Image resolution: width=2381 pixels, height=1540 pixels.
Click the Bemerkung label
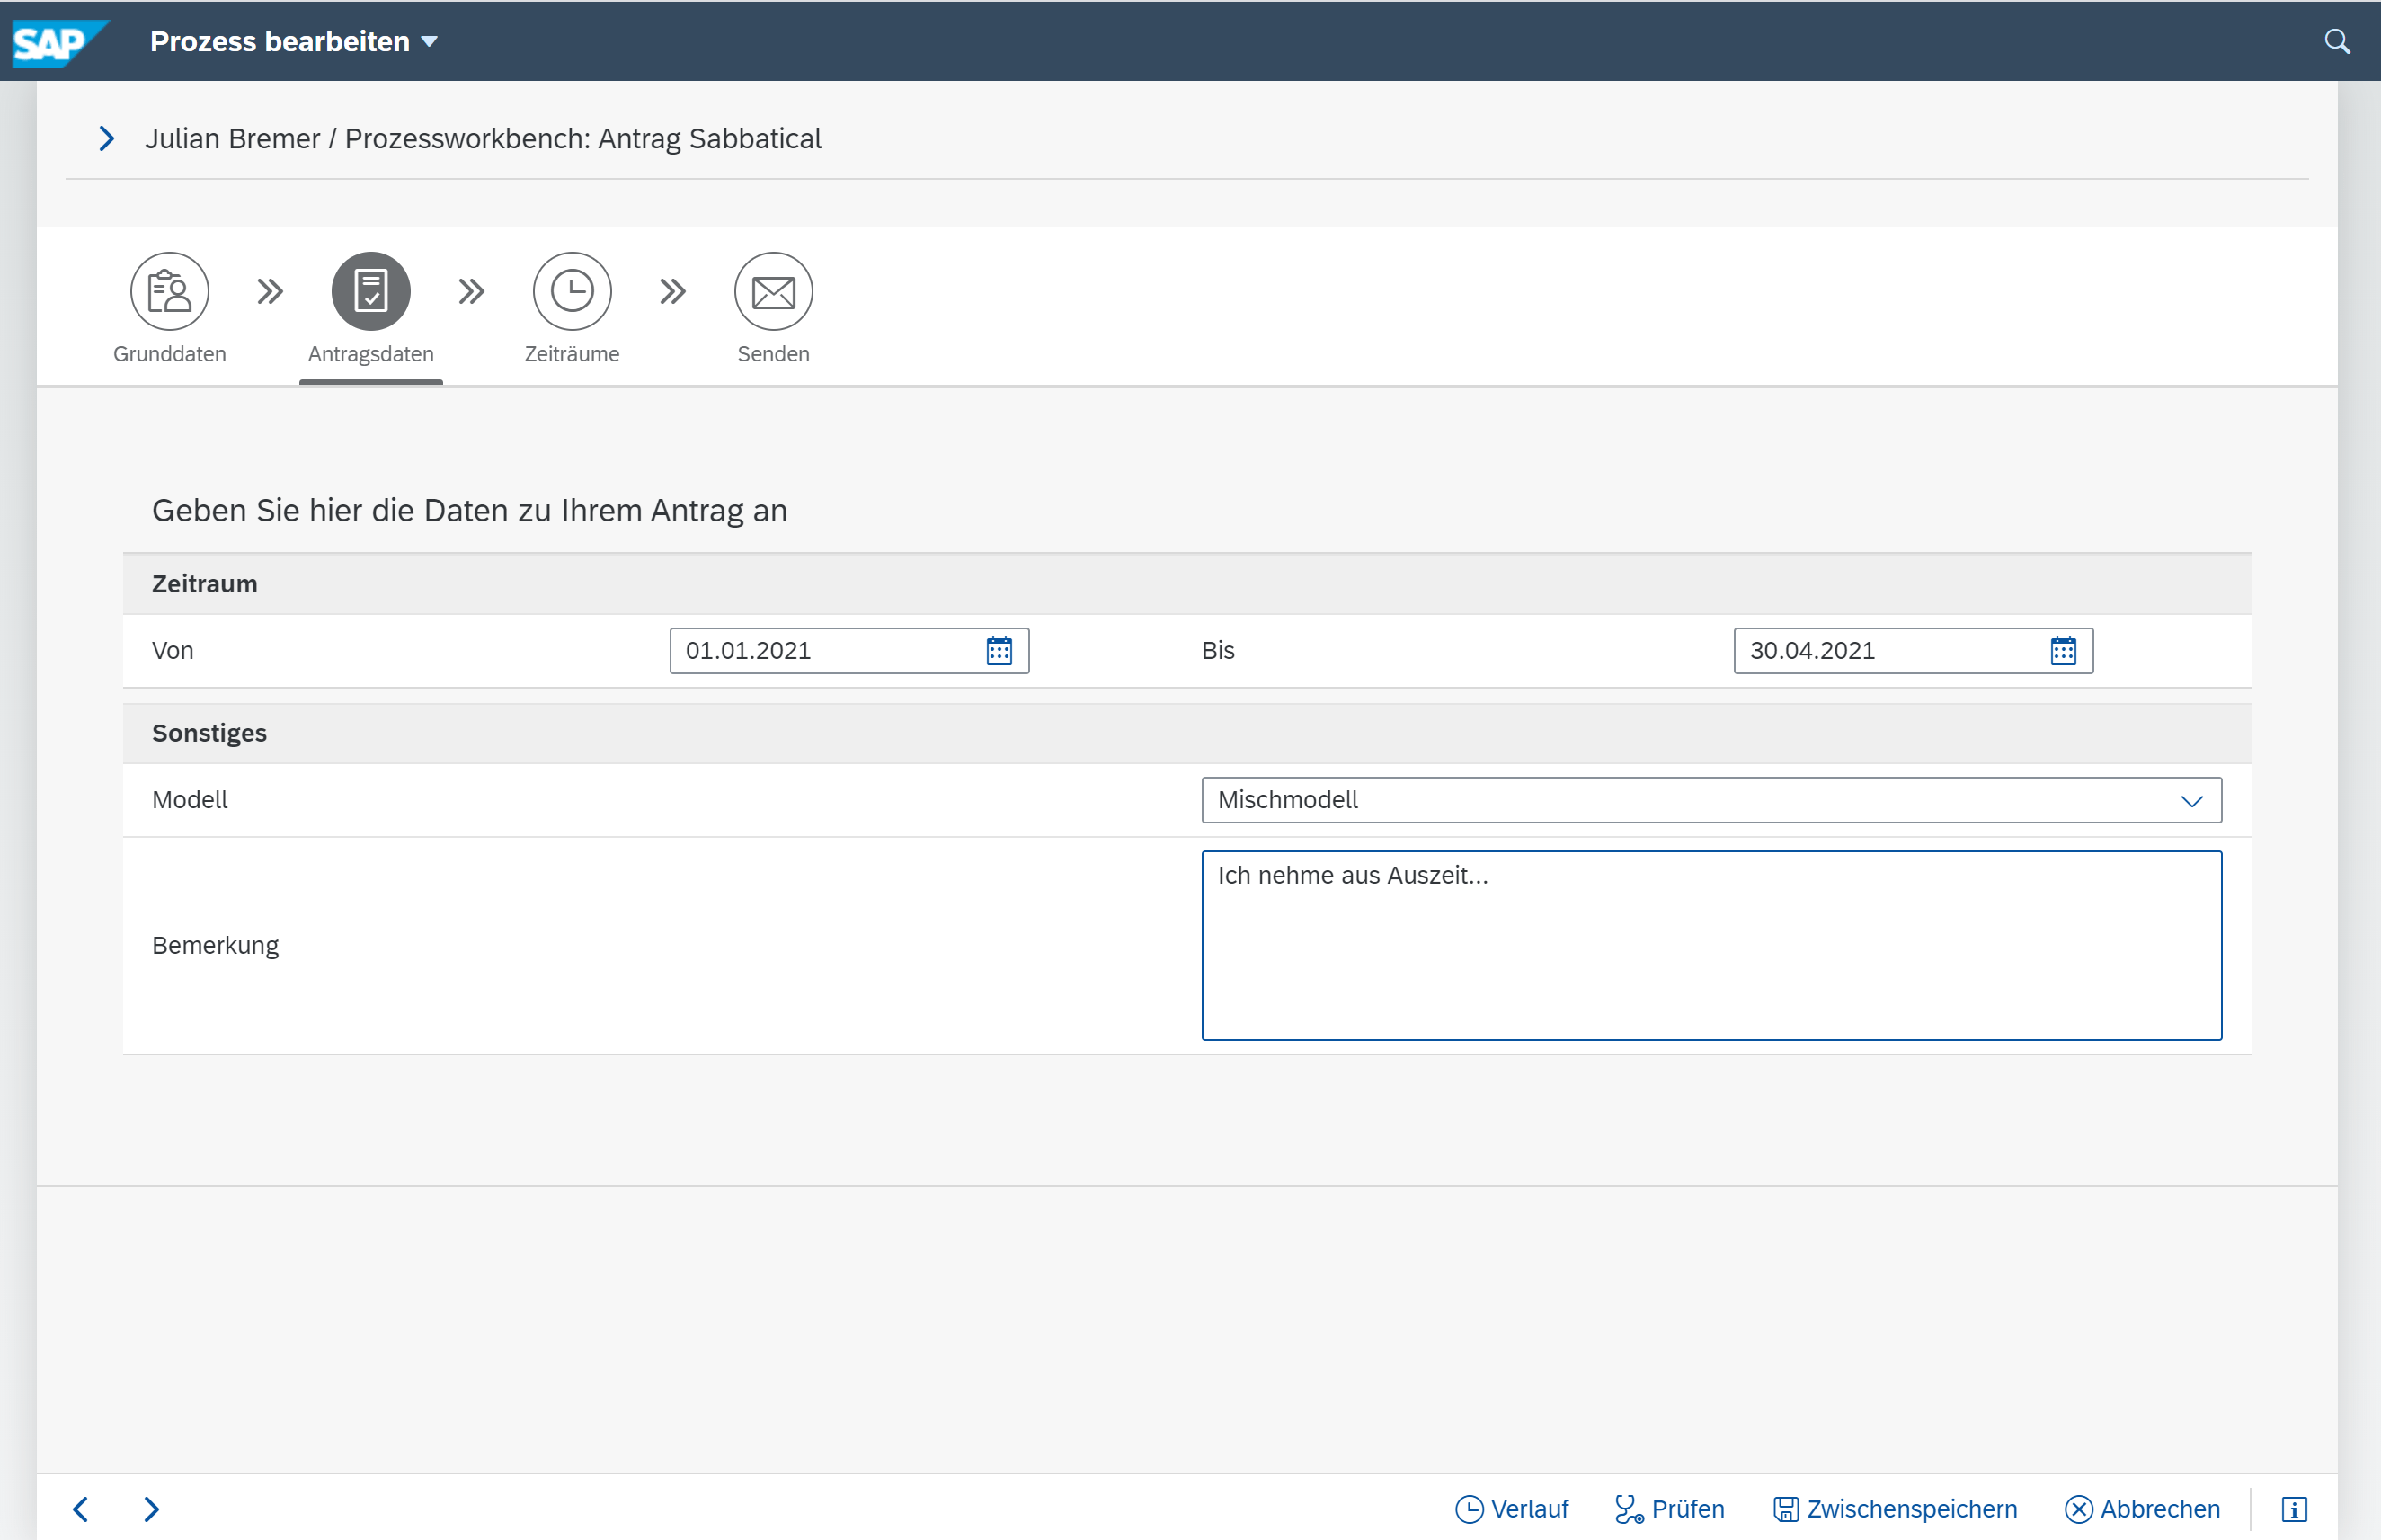tap(215, 946)
